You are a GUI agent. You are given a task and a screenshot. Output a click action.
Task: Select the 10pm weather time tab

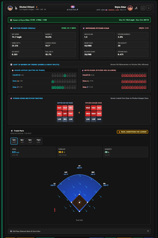click(x=38, y=141)
